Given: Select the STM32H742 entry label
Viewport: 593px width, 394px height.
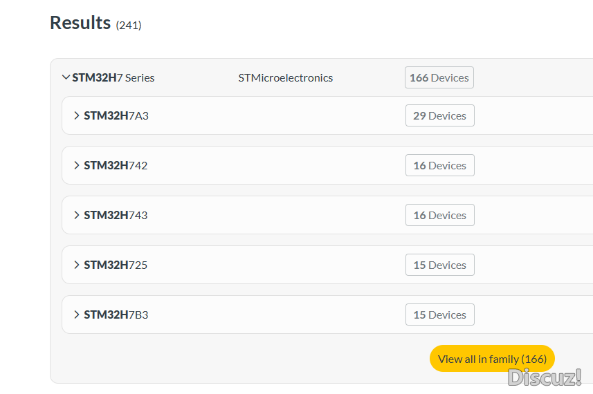Looking at the screenshot, I should coord(116,165).
